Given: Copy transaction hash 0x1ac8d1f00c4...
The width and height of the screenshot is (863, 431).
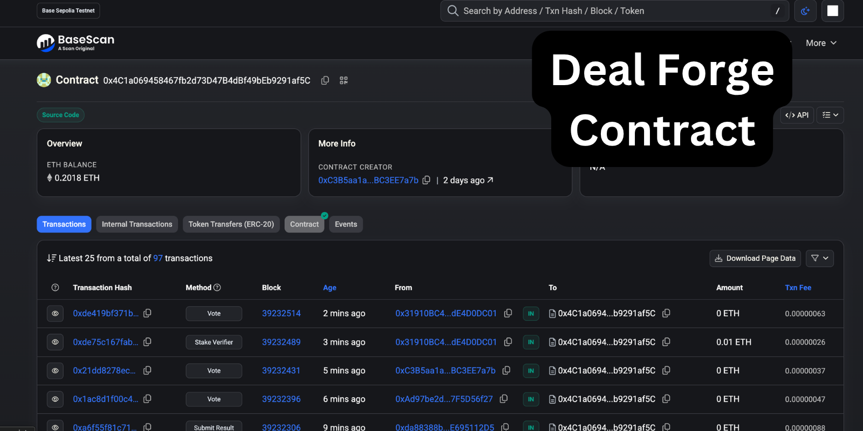Looking at the screenshot, I should (147, 399).
